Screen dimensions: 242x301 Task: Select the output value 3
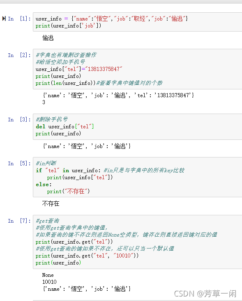click(44, 102)
